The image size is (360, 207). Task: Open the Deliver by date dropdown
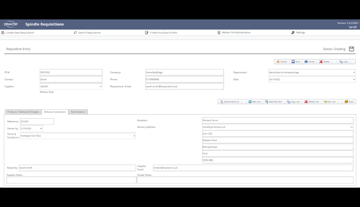[x=41, y=128]
